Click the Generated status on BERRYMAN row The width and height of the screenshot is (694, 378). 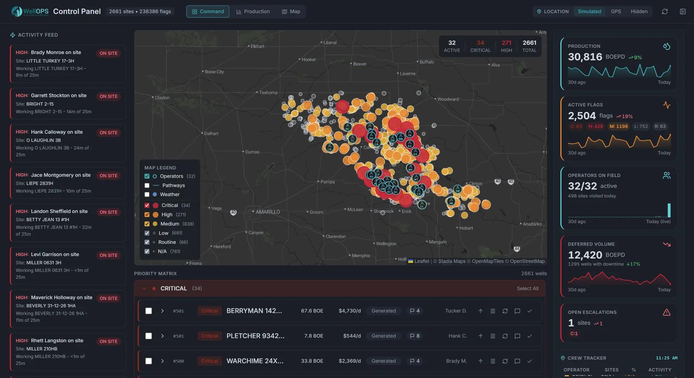(384, 311)
